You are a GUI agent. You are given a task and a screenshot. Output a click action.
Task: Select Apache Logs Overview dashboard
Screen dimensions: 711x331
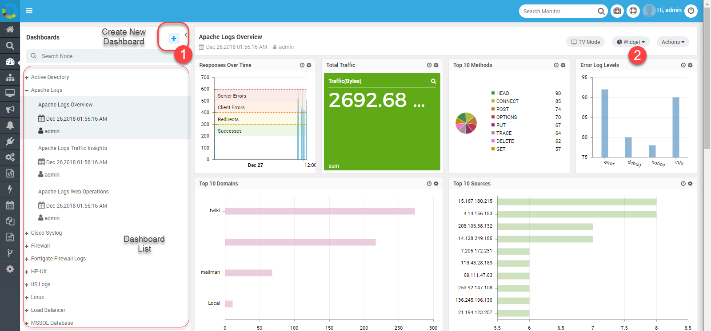[x=65, y=105]
